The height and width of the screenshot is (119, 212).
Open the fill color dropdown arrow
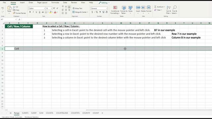(x=52, y=12)
